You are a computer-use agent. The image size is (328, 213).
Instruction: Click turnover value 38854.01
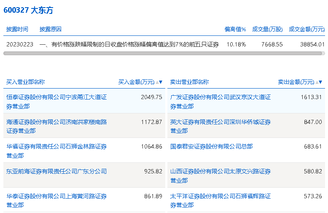point(312,44)
